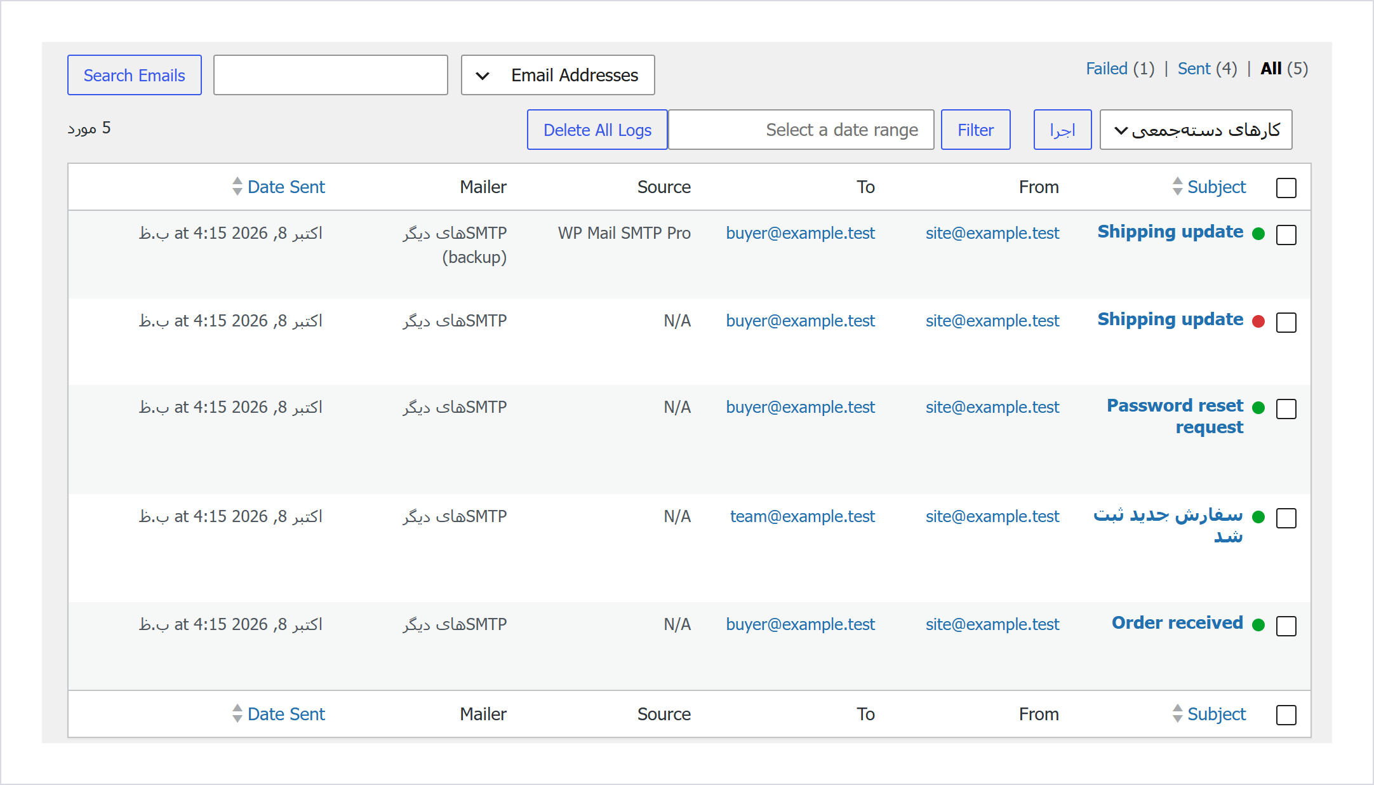Sort by Date Sent in footer header
1374x785 pixels.
pyautogui.click(x=286, y=714)
